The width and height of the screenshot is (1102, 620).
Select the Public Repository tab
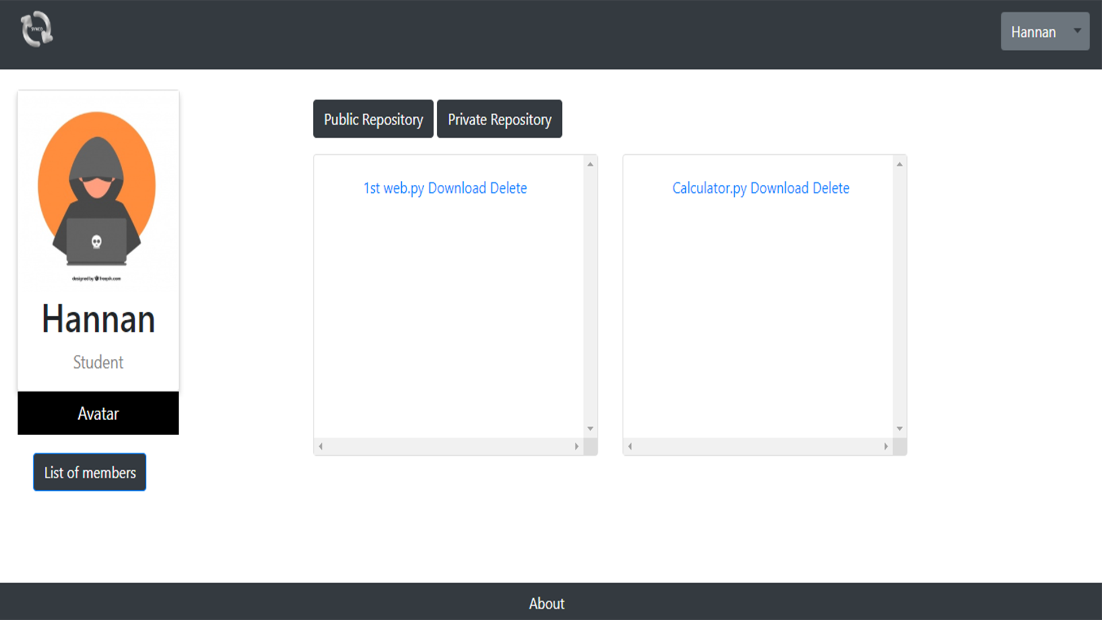point(373,119)
